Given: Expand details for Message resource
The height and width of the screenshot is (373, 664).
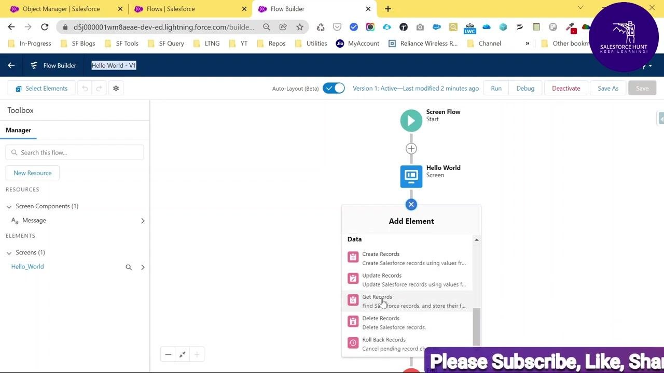Looking at the screenshot, I should (143, 221).
